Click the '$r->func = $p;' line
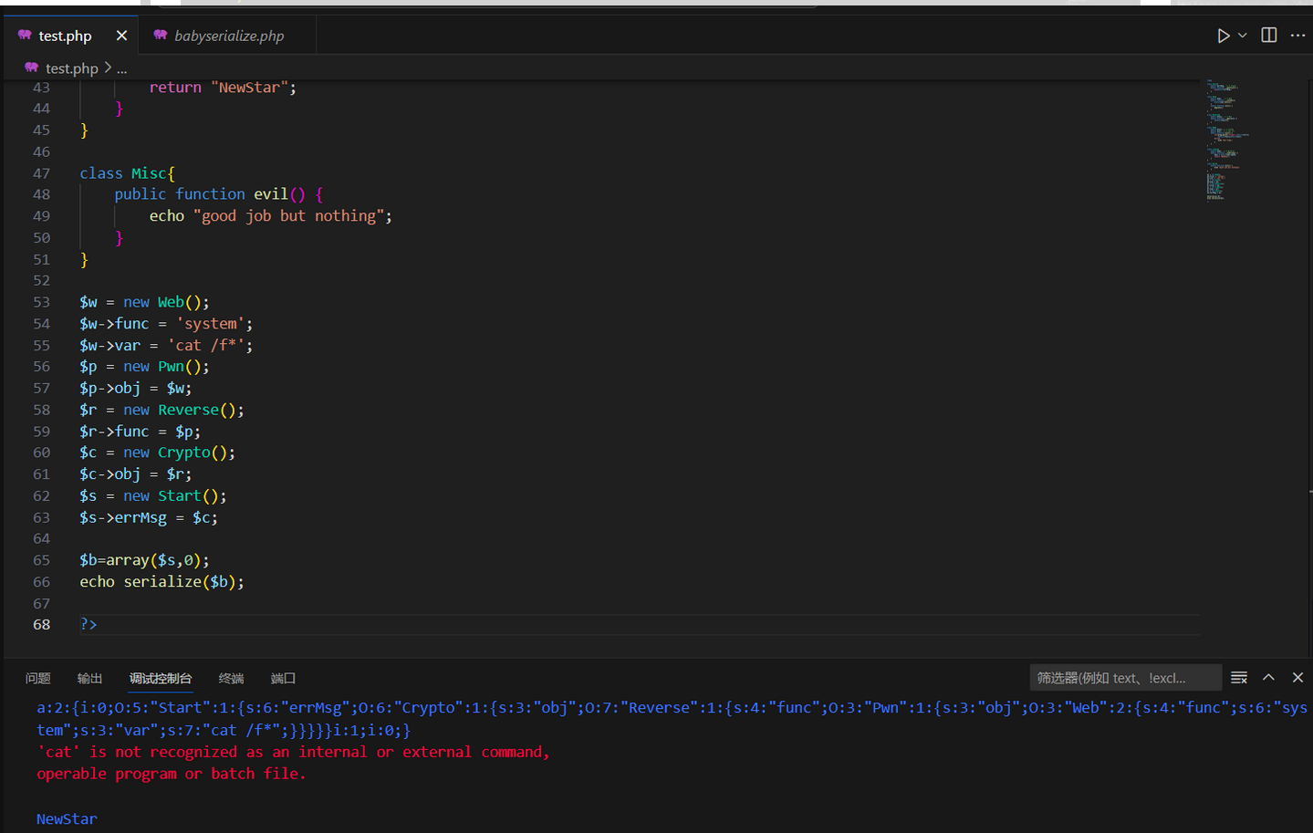The height and width of the screenshot is (833, 1313). coord(140,432)
